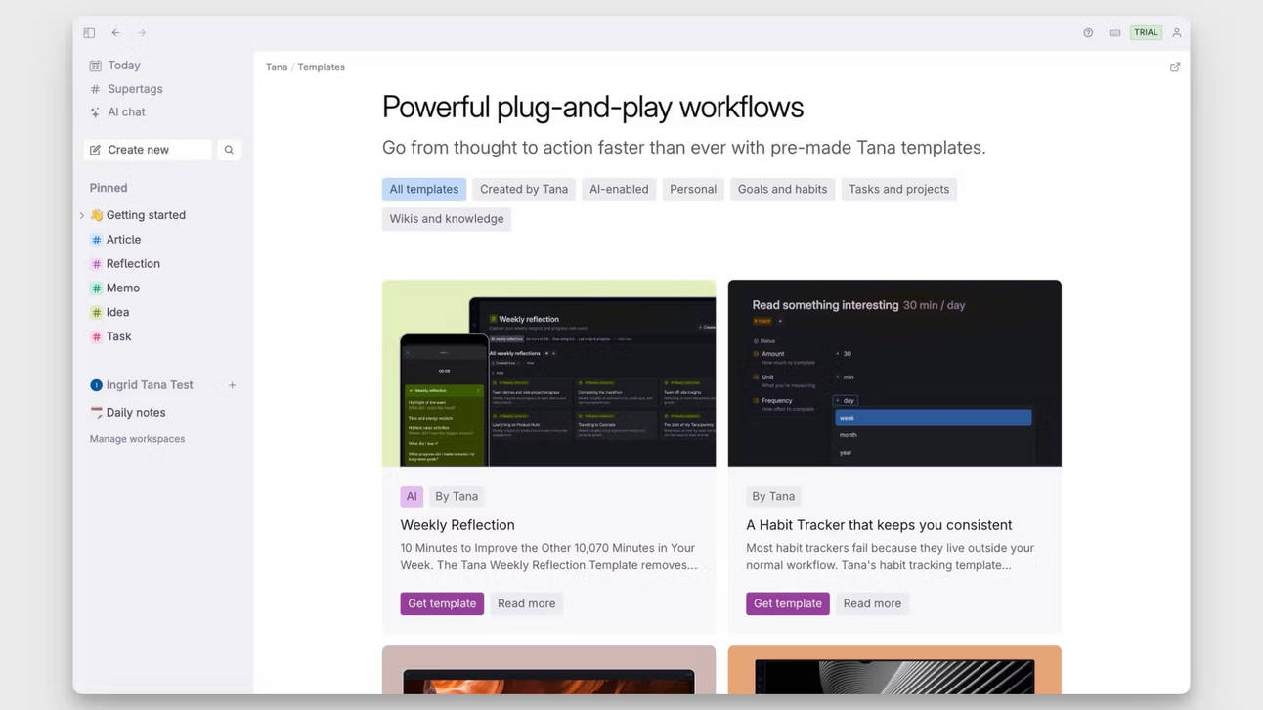The image size is (1263, 710).
Task: Read more about Weekly Reflection
Action: tap(526, 603)
